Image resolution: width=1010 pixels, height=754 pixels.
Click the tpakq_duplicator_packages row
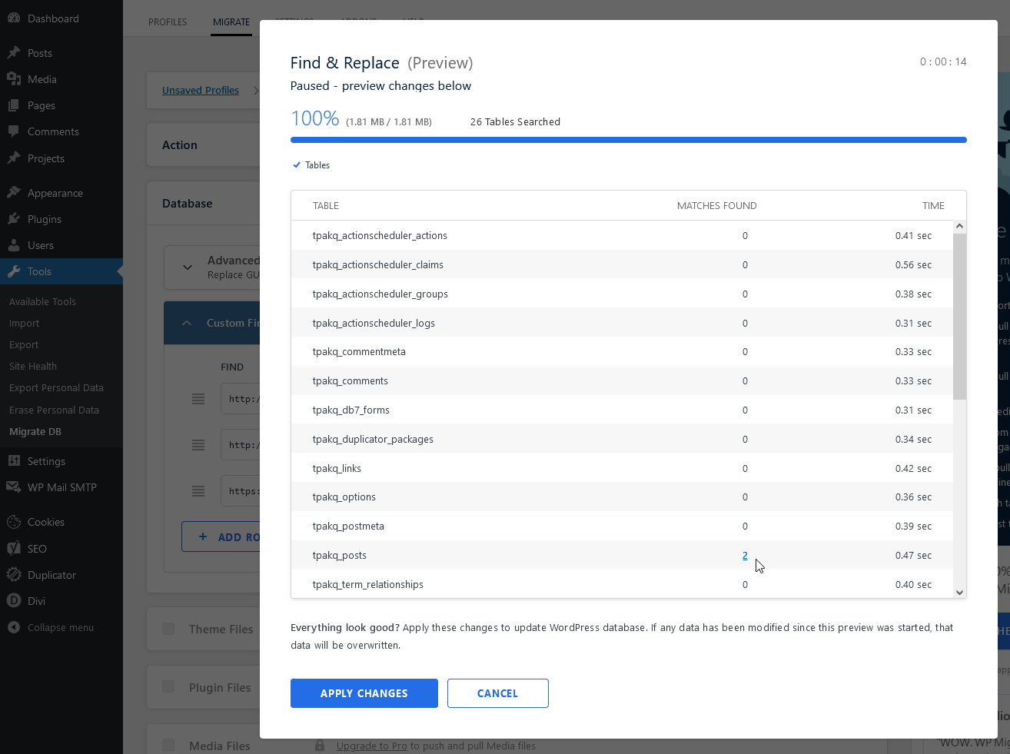[622, 440]
